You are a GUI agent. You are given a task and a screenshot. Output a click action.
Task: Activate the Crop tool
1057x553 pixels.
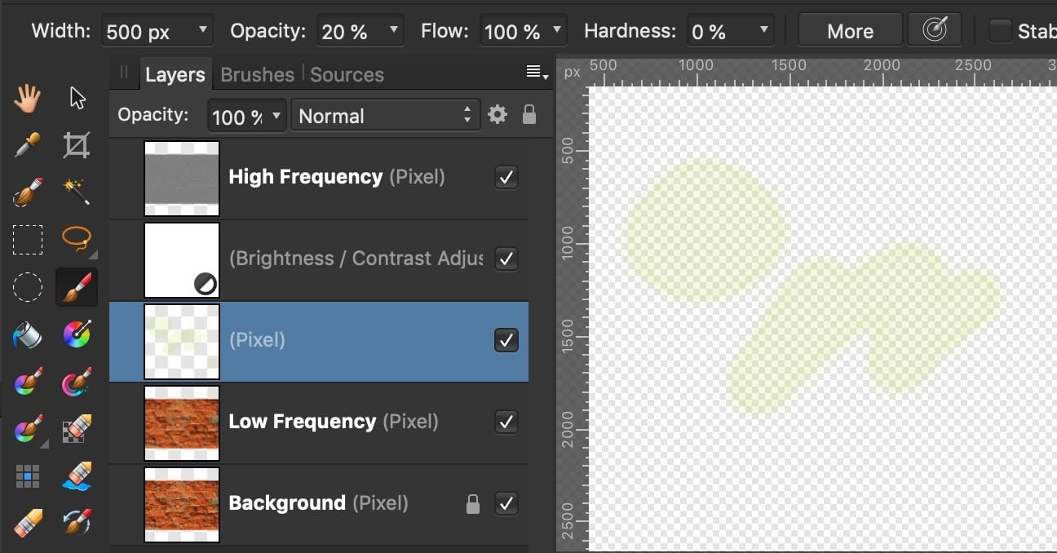[76, 144]
